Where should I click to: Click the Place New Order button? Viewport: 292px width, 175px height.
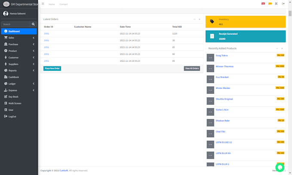tap(52, 69)
